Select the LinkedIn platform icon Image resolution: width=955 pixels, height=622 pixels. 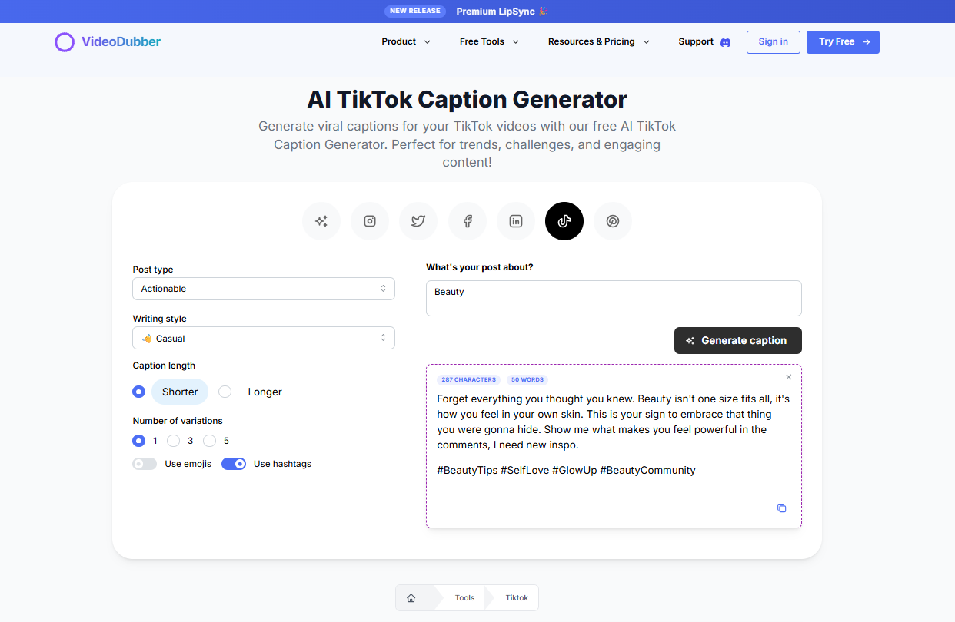point(516,221)
